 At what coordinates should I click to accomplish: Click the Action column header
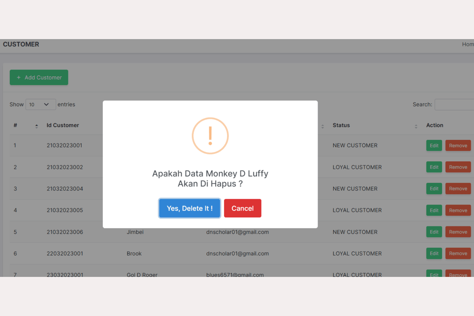434,125
